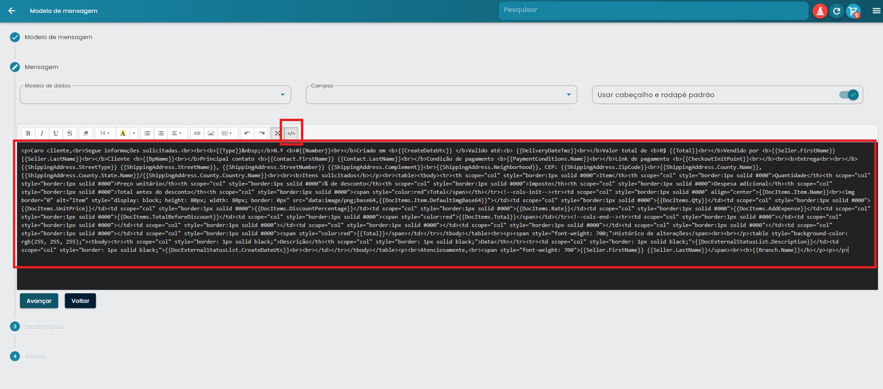Toggle Usar cabeçalho e rodapé padrão switch
The image size is (883, 389).
pos(849,95)
